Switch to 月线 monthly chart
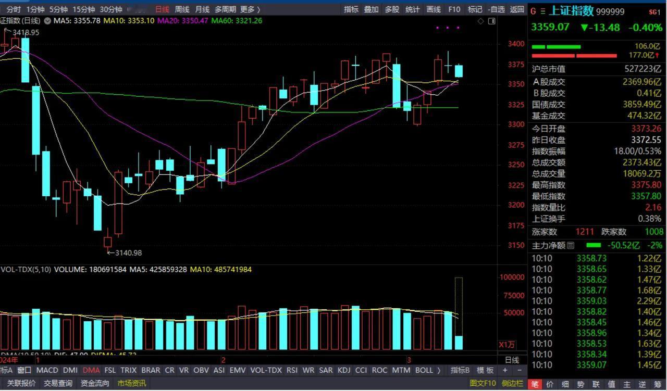The image size is (667, 391). tap(202, 9)
